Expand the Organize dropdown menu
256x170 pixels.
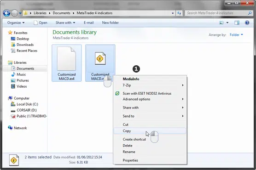click(x=16, y=23)
